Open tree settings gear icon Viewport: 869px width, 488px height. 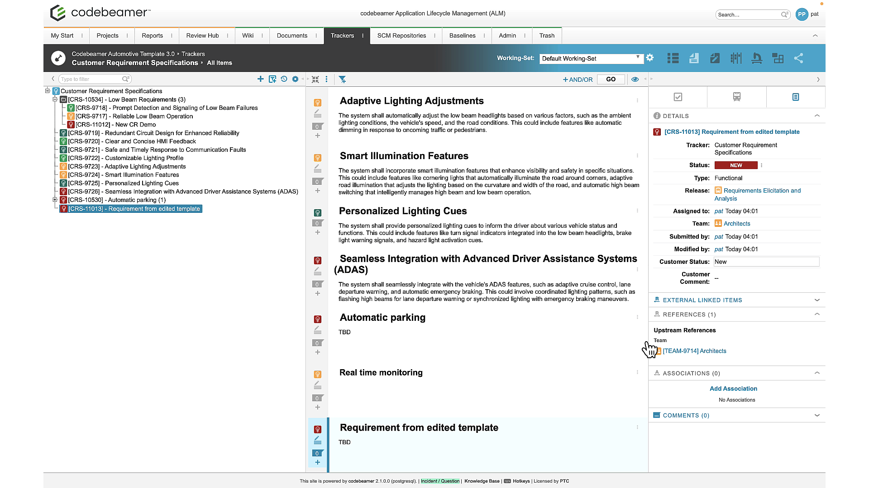coord(295,79)
